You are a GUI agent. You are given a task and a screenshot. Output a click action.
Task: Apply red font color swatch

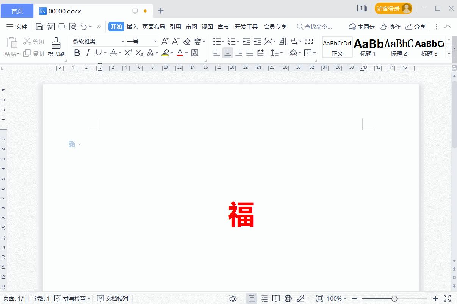(180, 53)
